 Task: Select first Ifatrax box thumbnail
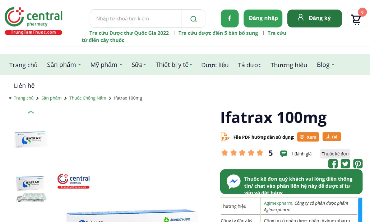click(31, 139)
